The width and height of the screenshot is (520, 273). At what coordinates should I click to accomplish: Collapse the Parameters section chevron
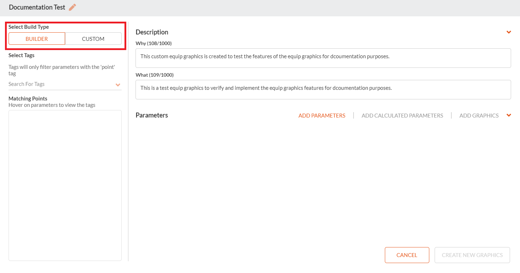point(509,115)
